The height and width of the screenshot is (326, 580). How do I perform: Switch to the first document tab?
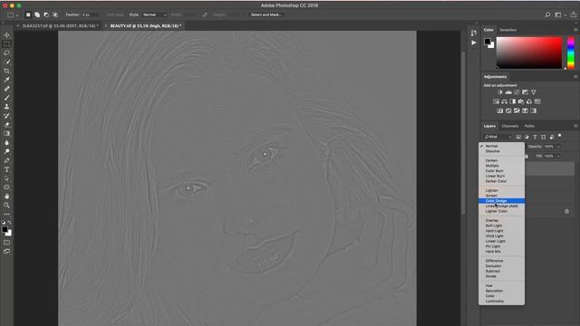coord(59,26)
